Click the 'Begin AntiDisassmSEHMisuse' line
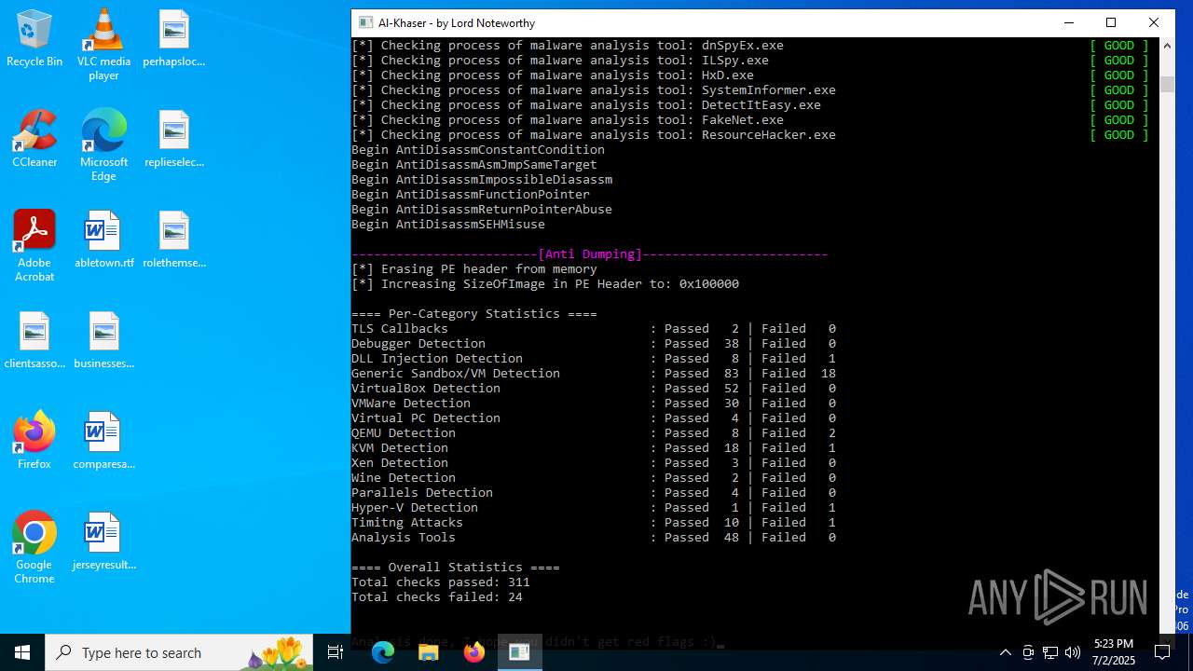The height and width of the screenshot is (671, 1193). click(448, 225)
